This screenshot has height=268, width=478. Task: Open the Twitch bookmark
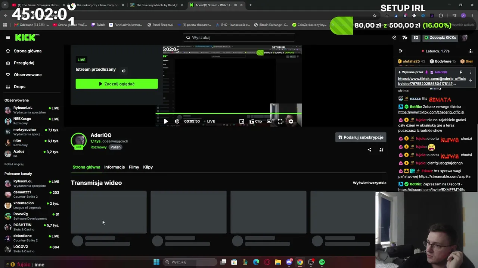coord(98,25)
